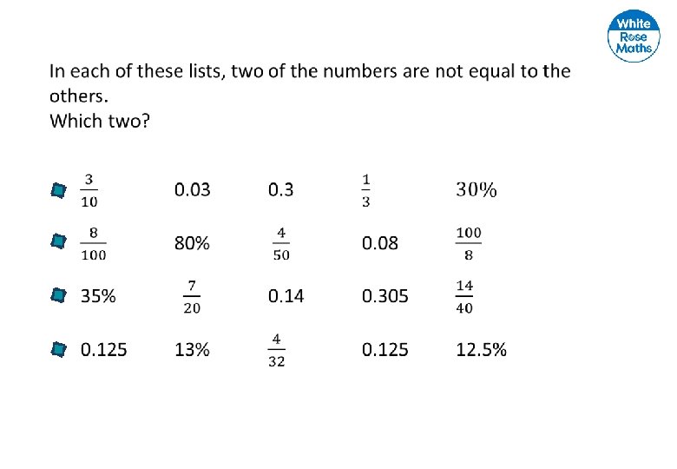Screen dimensions: 677x469
Task: Select the fraction 1/3
Action: pos(365,190)
